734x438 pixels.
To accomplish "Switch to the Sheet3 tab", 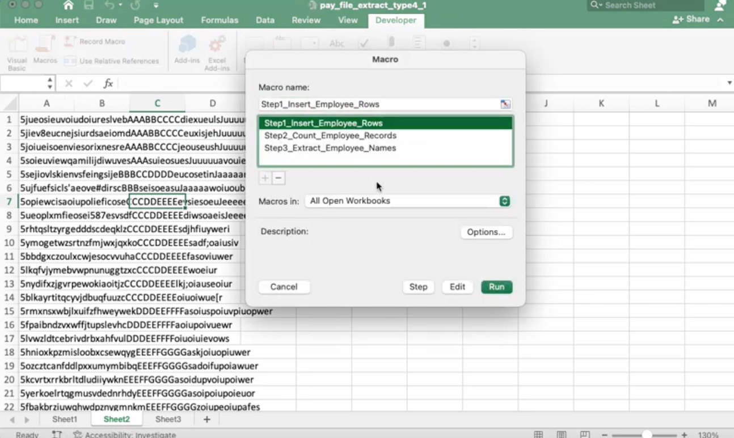I will [168, 419].
